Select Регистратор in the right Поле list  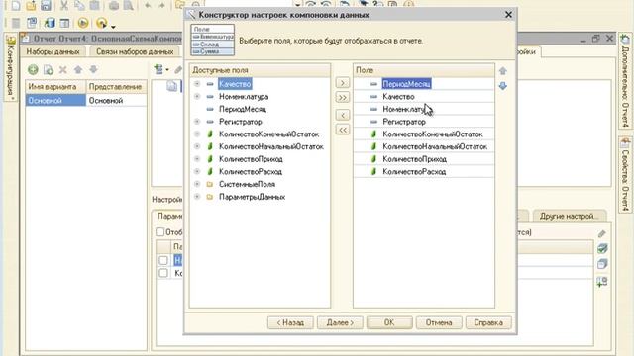[404, 122]
